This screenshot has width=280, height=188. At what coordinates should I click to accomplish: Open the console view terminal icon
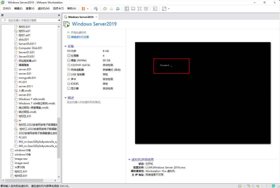pos(155,9)
